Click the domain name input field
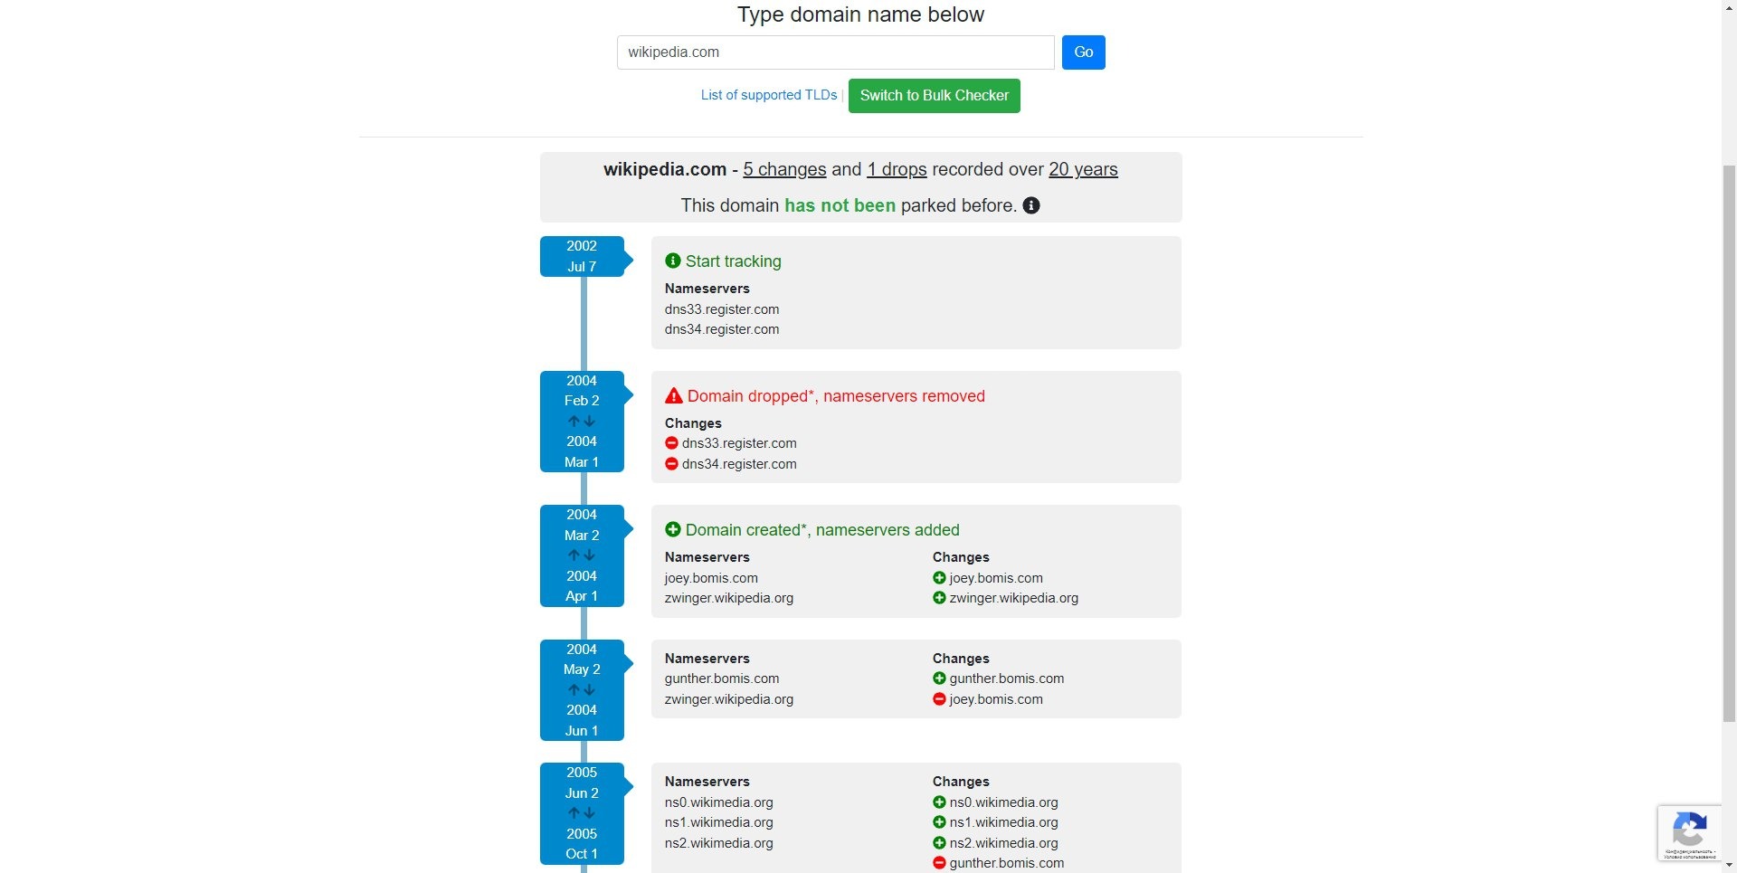The height and width of the screenshot is (873, 1737). click(x=835, y=52)
